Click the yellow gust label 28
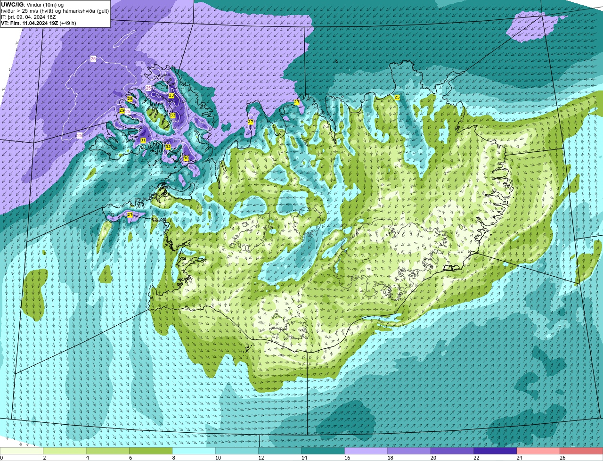Viewport: 603px width, 461px height. pos(130,99)
